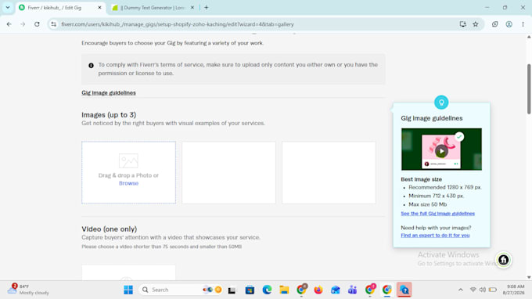532x299 pixels.
Task: View site information icon in address bar
Action: point(54,24)
